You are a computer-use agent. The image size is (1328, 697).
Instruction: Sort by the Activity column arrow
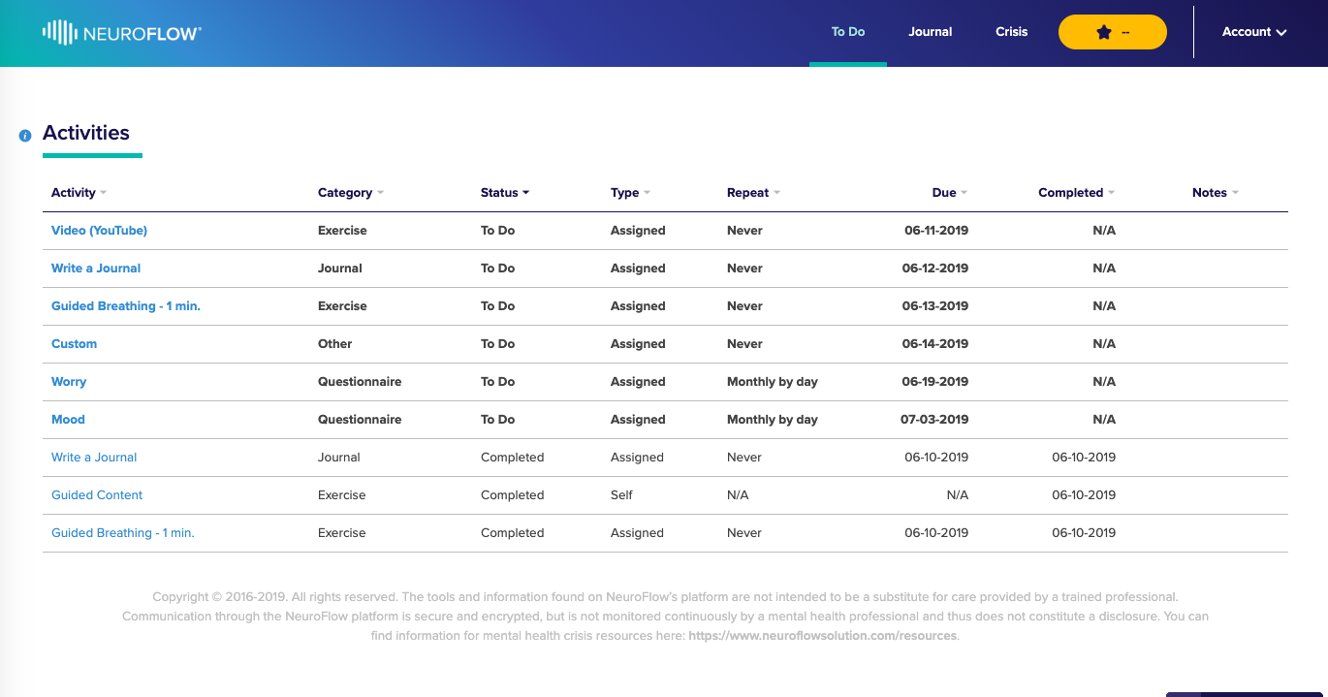(x=103, y=193)
